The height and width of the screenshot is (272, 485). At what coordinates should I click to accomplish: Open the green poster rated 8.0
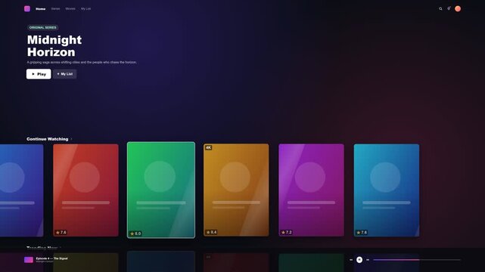161,190
